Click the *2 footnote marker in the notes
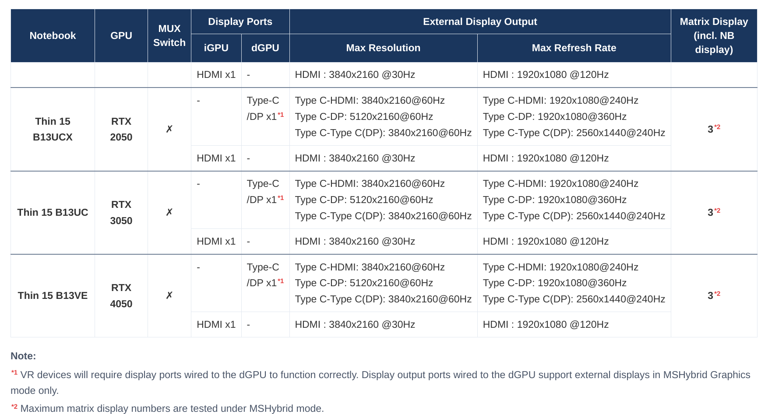Image resolution: width=768 pixels, height=414 pixels. tap(14, 407)
